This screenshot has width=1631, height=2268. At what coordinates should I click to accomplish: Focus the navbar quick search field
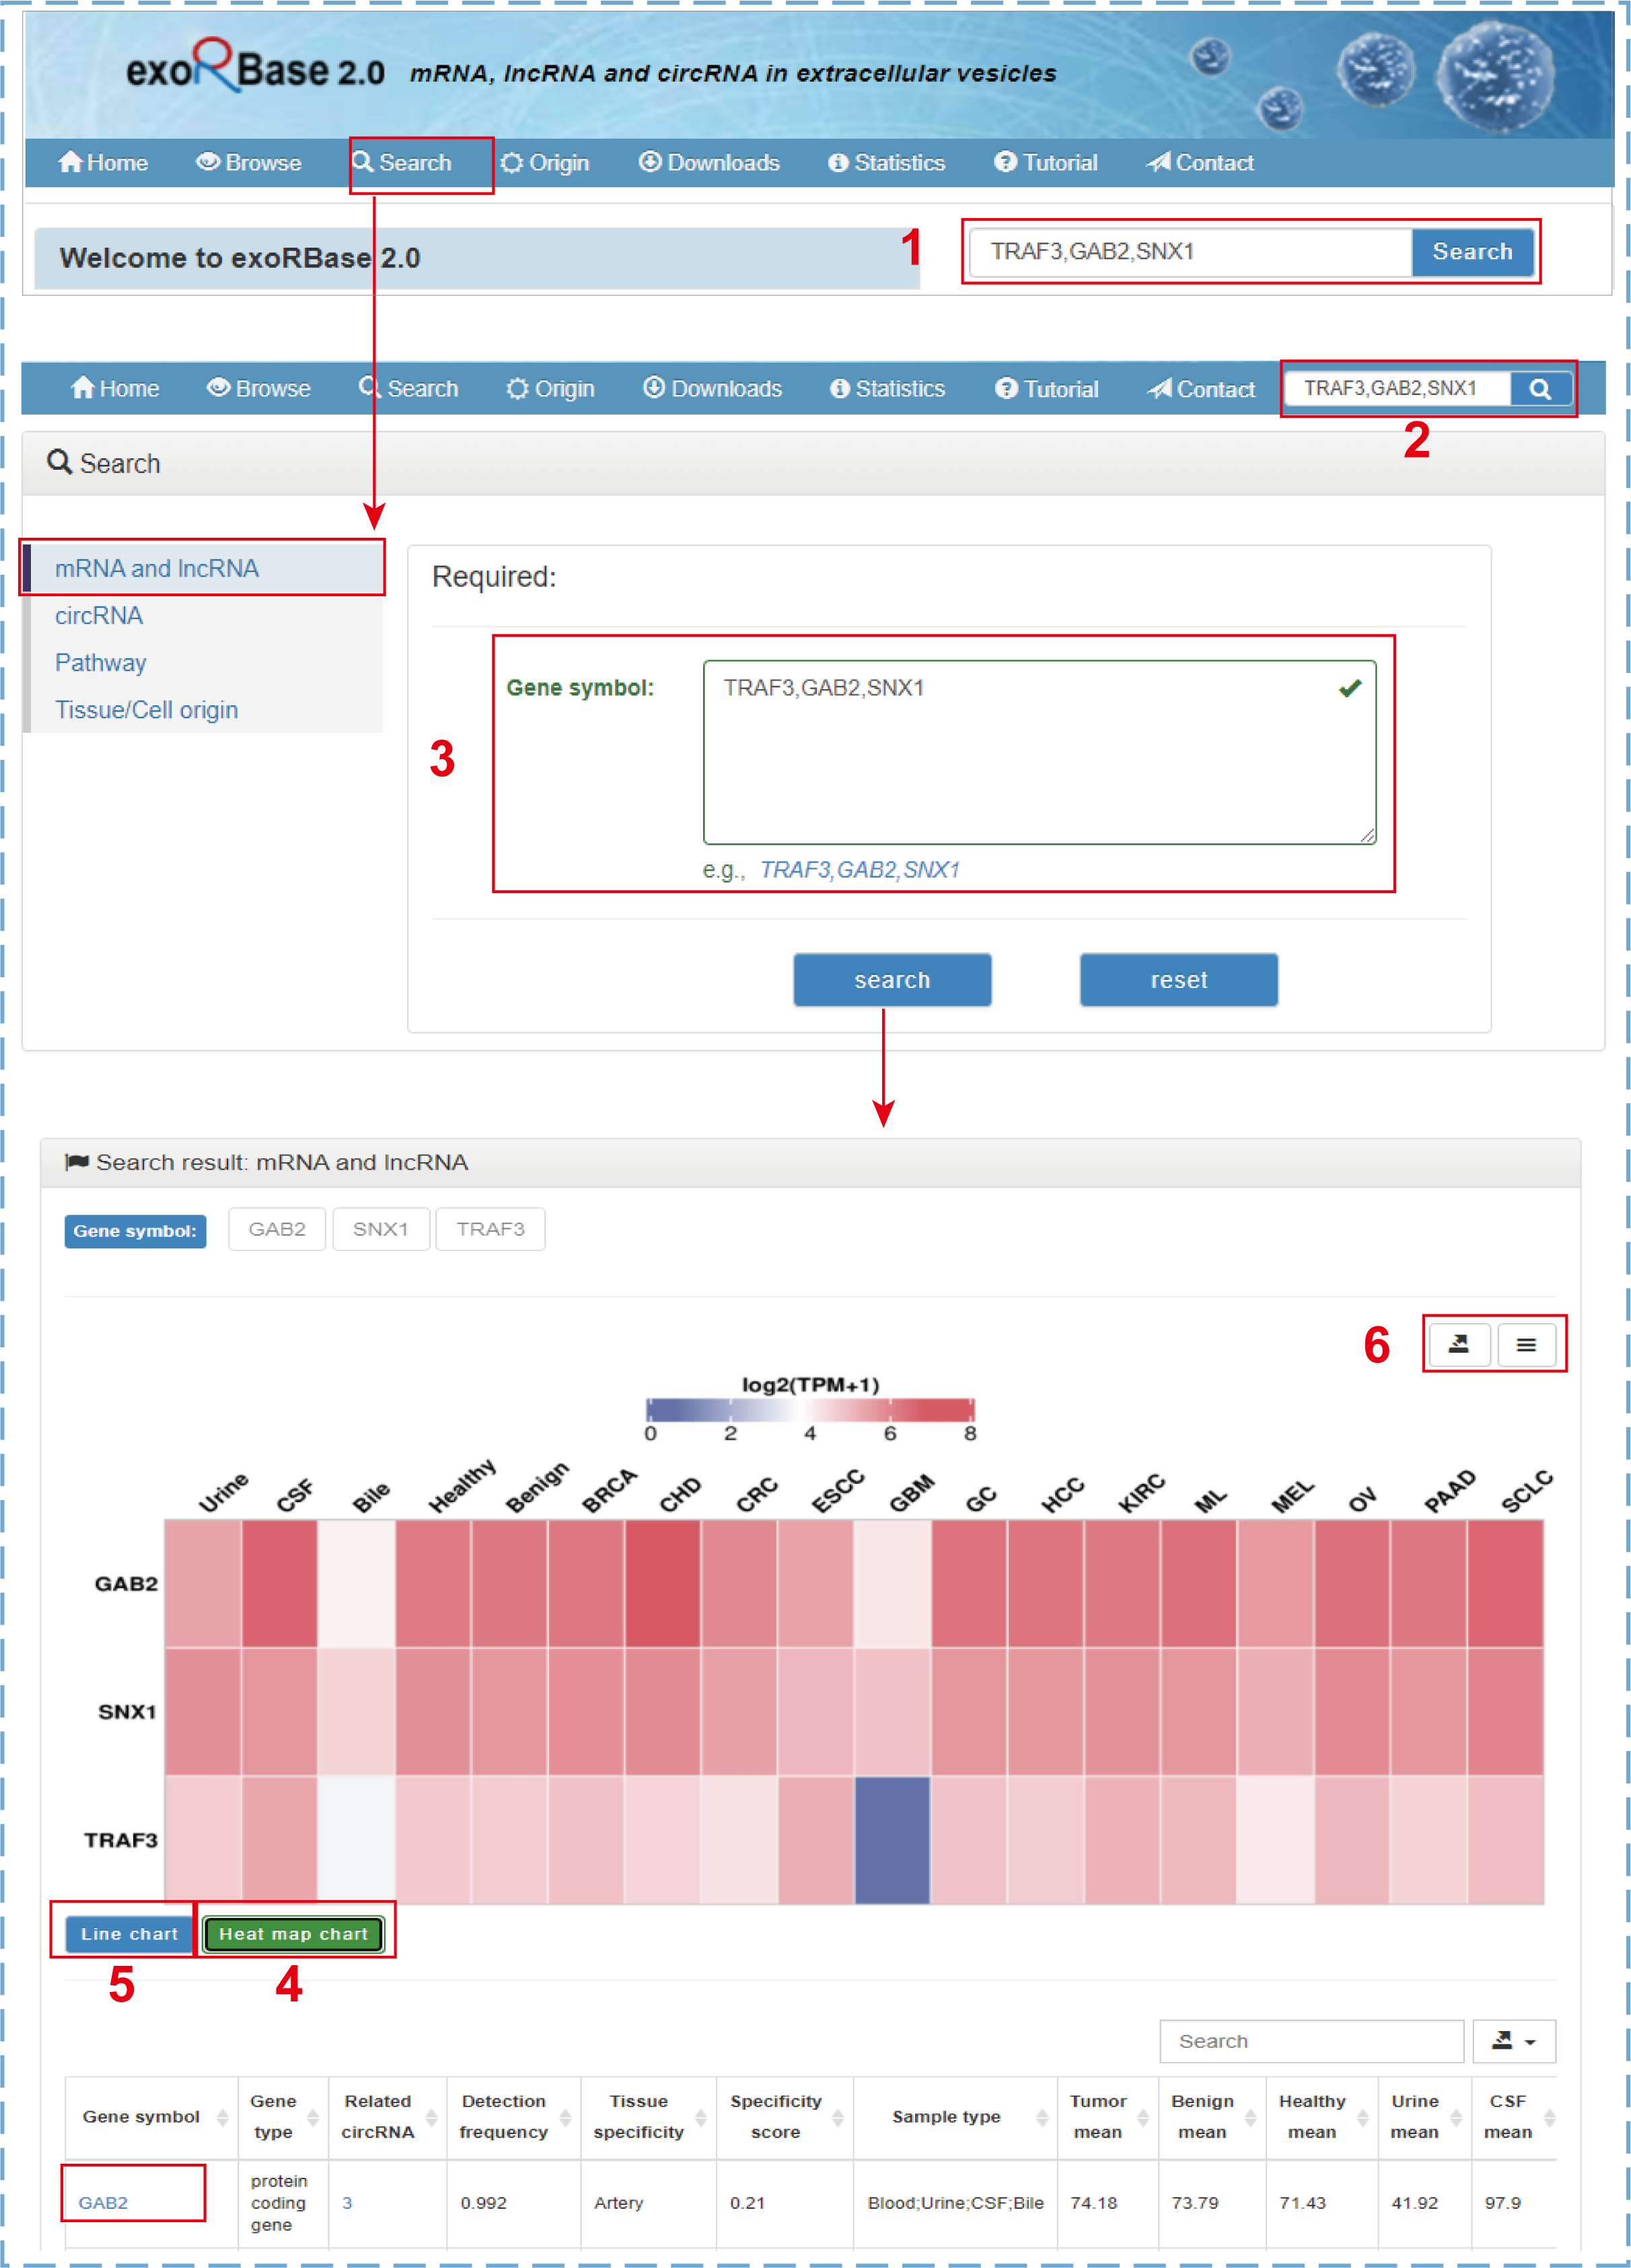[1397, 388]
